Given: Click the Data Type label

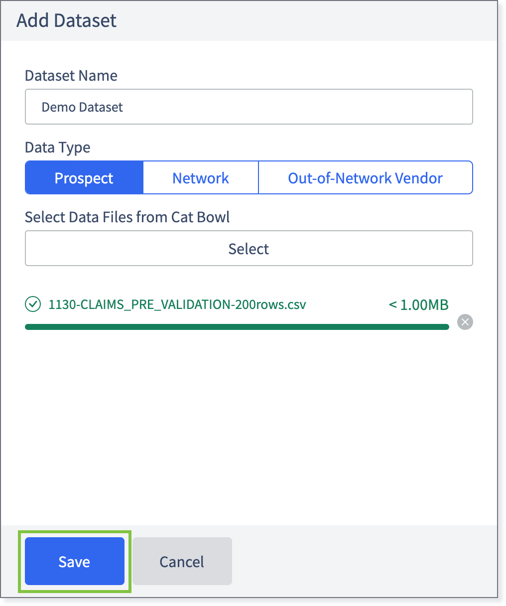Looking at the screenshot, I should pos(58,148).
